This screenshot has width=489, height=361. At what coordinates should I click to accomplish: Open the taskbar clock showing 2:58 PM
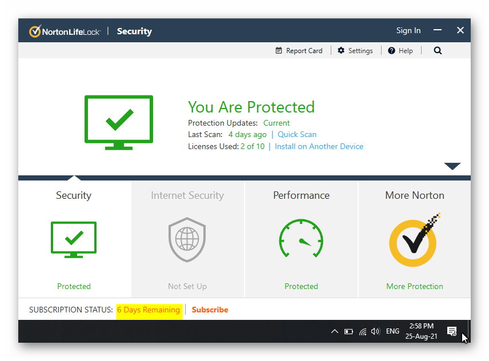pos(421,331)
